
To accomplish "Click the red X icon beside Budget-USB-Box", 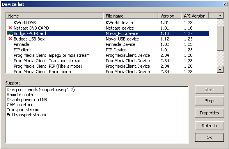I will 10,39.
